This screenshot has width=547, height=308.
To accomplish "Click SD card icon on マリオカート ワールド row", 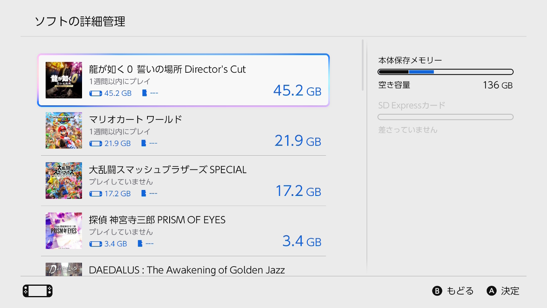I will [x=144, y=143].
